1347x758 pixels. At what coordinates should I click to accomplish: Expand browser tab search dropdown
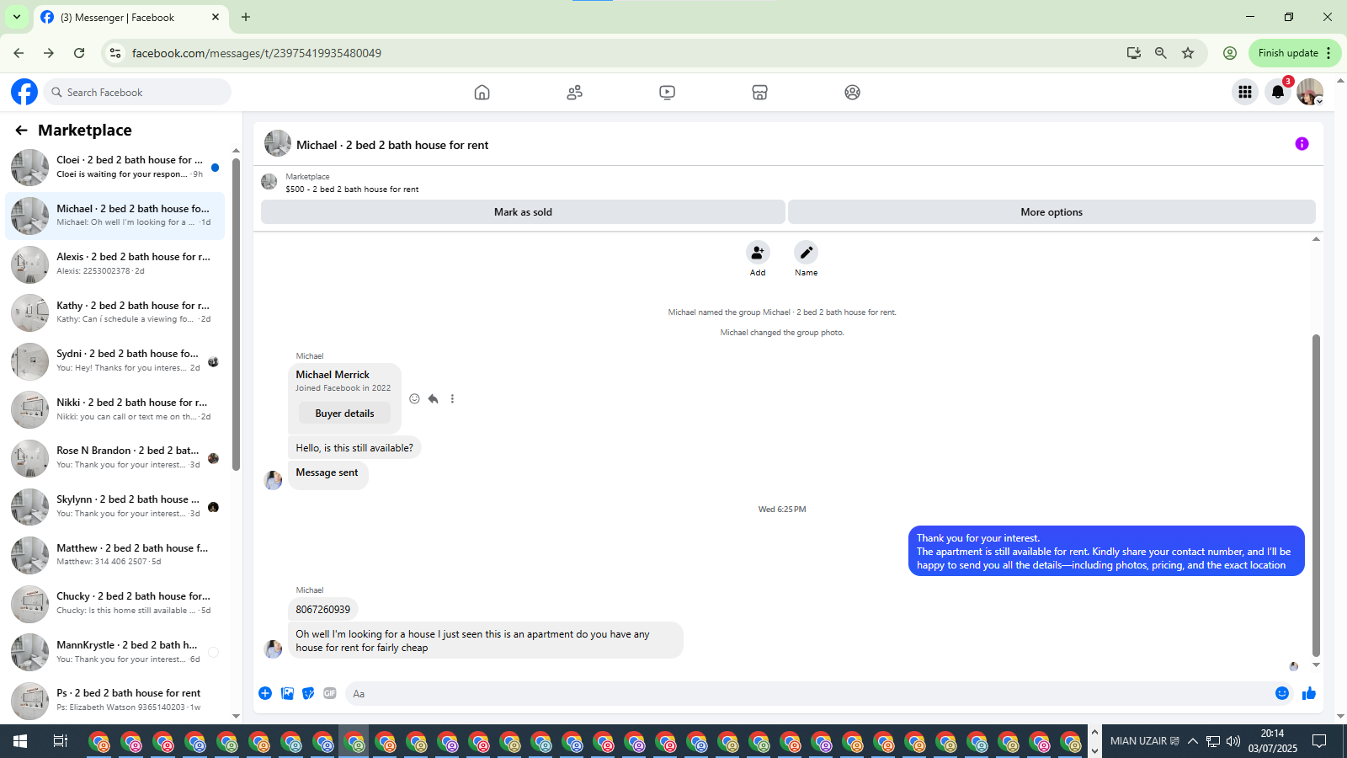pos(16,17)
